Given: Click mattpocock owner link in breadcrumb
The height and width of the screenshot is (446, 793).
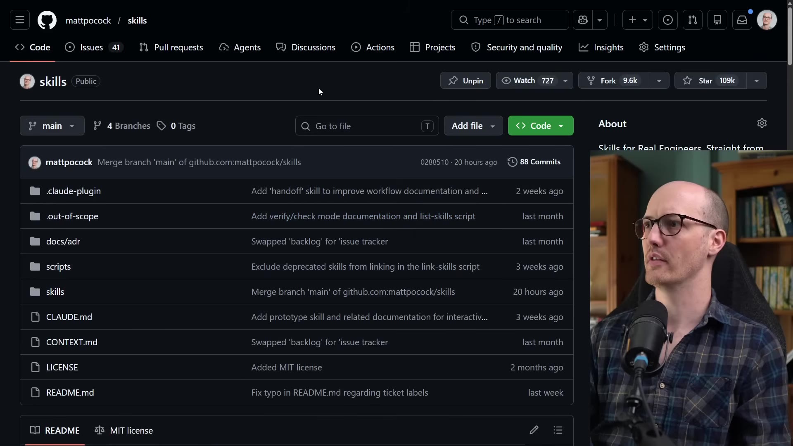Looking at the screenshot, I should pos(88,20).
